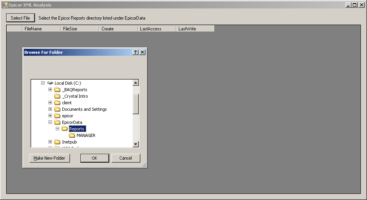
Task: Click the MANAGER tree label
Action: [x=86, y=135]
